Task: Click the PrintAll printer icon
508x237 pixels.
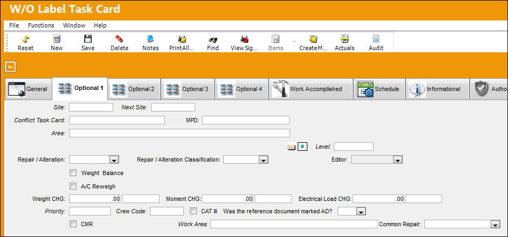Action: [182, 39]
